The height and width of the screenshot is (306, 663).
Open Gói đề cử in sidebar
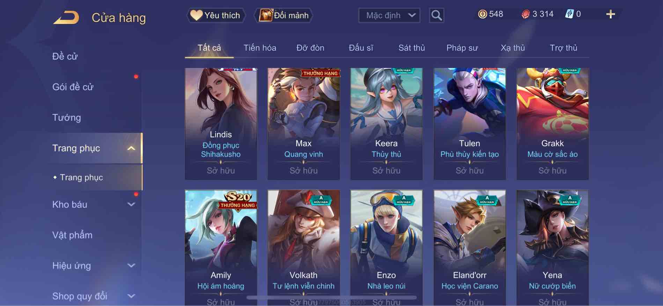73,87
